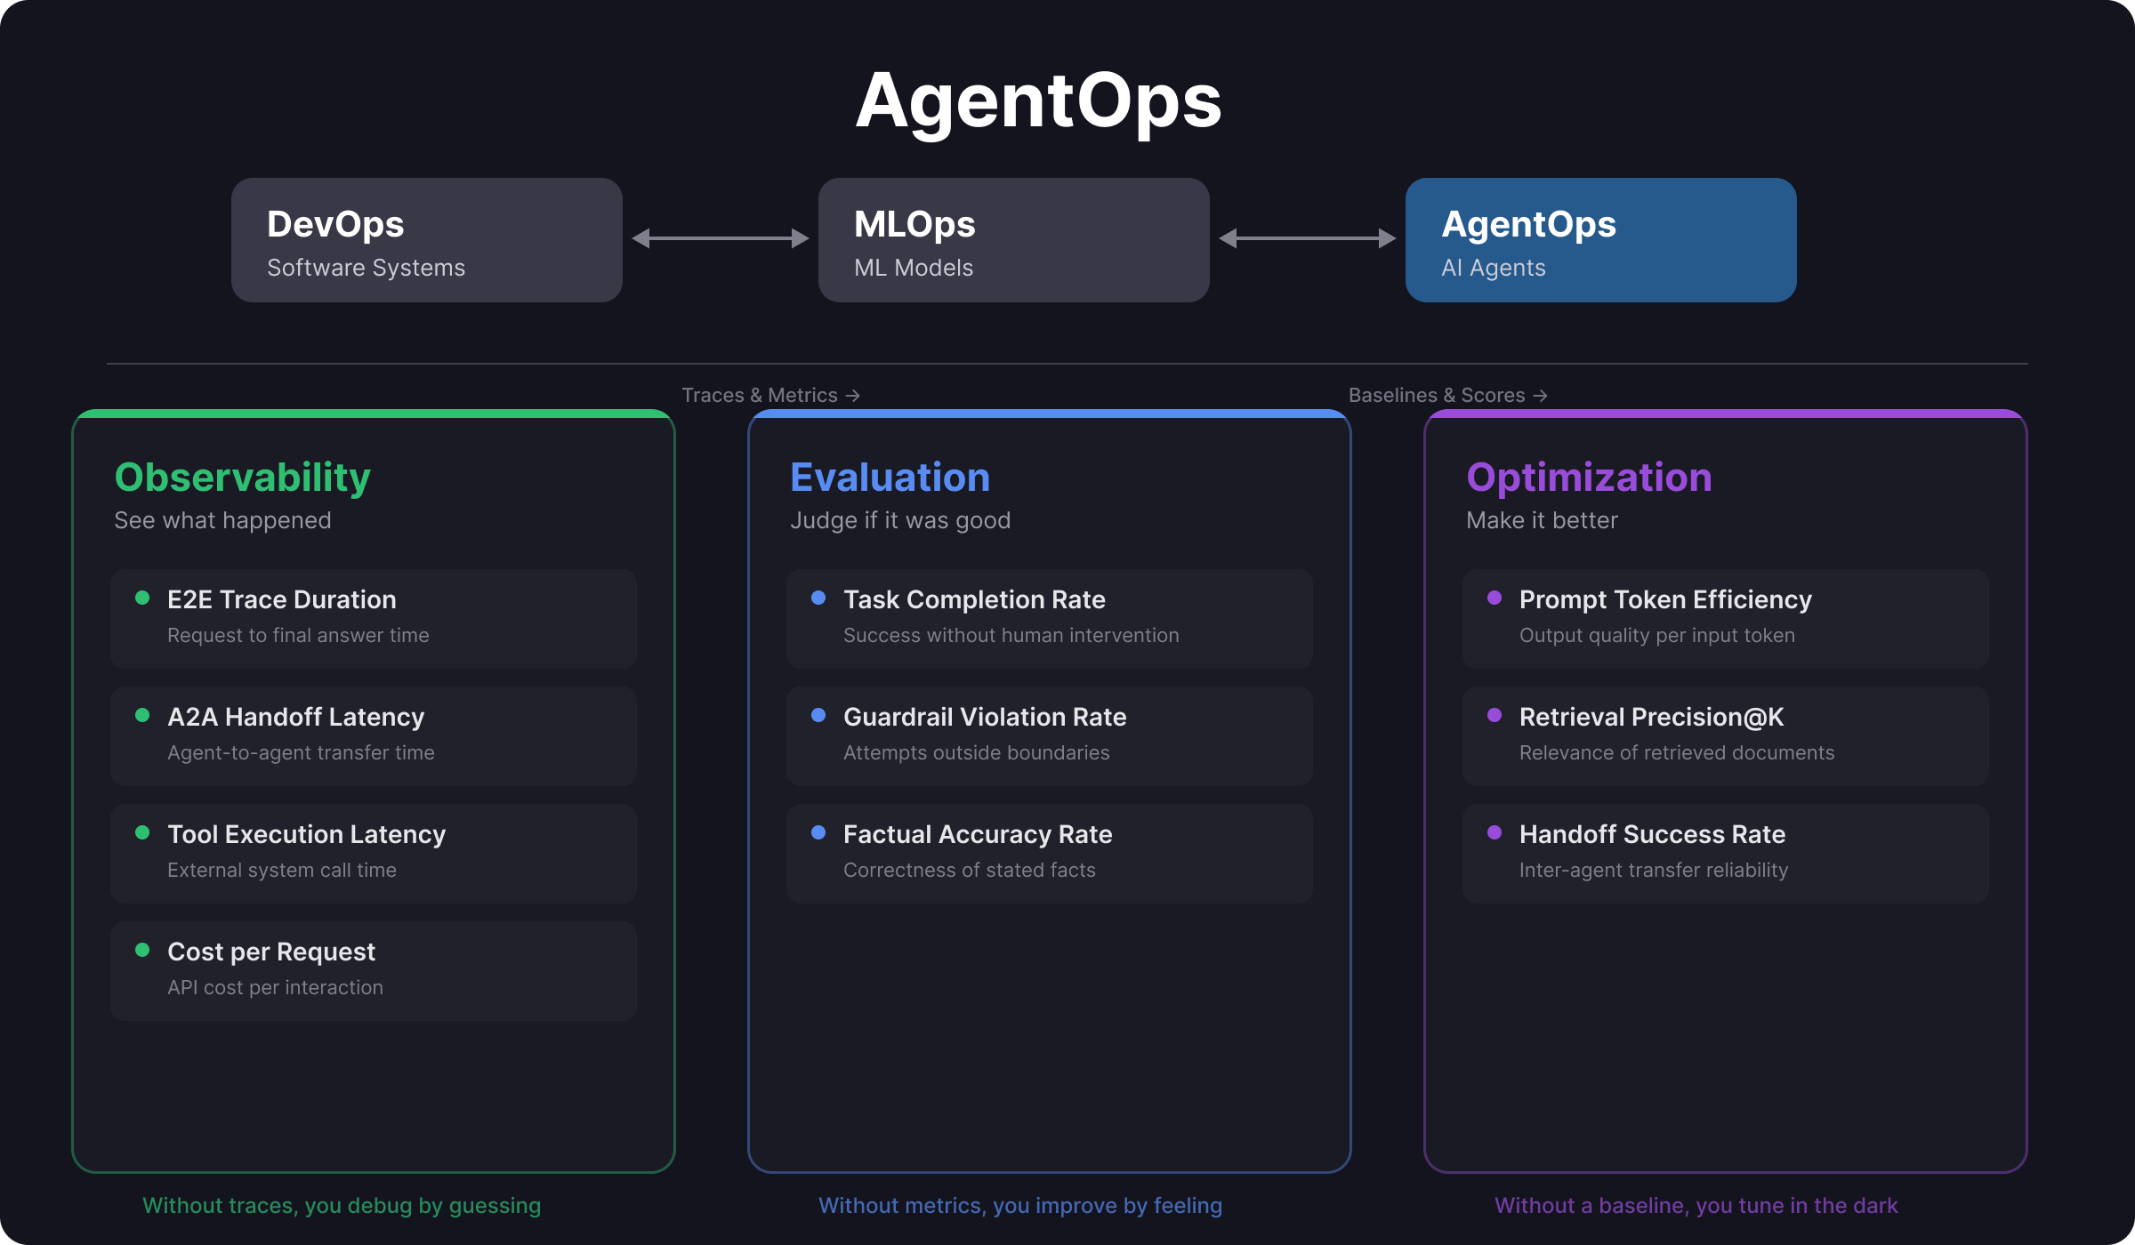Click 'Without a baseline, you tune in the dark'

click(x=1696, y=1206)
